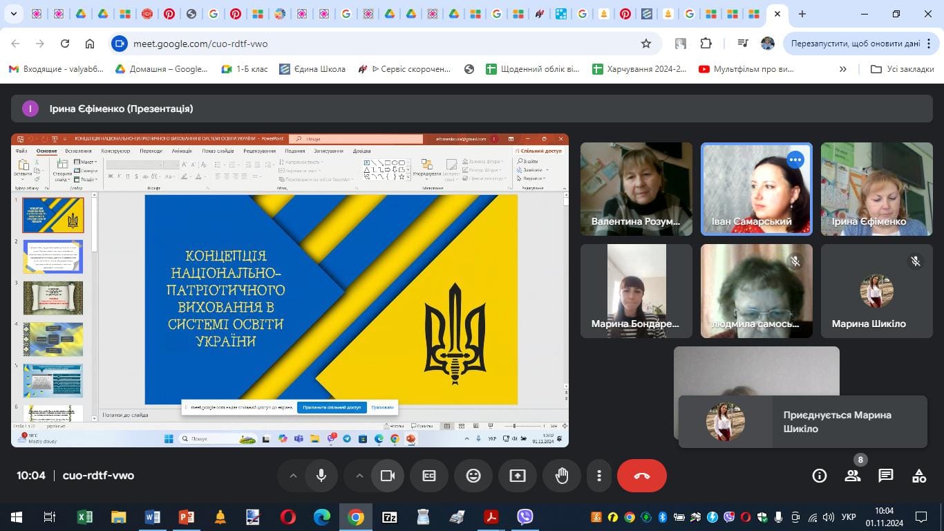
Task: Open Task View on the taskbar
Action: click(x=50, y=517)
